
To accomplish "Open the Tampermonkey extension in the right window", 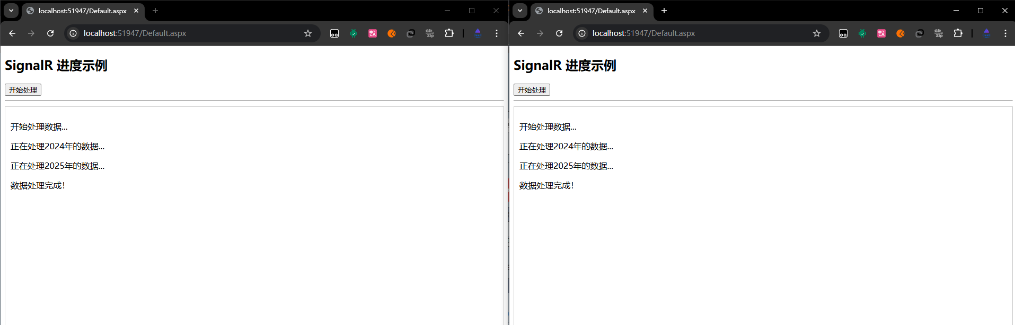I will pos(843,33).
